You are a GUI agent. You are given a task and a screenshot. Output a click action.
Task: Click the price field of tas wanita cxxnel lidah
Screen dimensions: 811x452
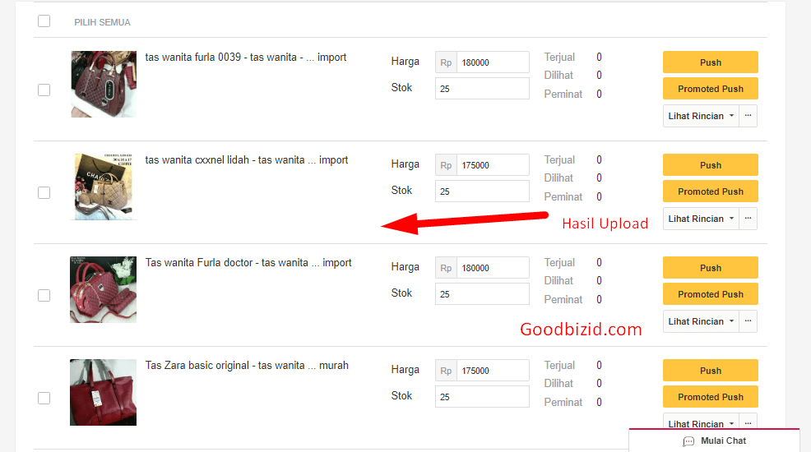tap(493, 165)
